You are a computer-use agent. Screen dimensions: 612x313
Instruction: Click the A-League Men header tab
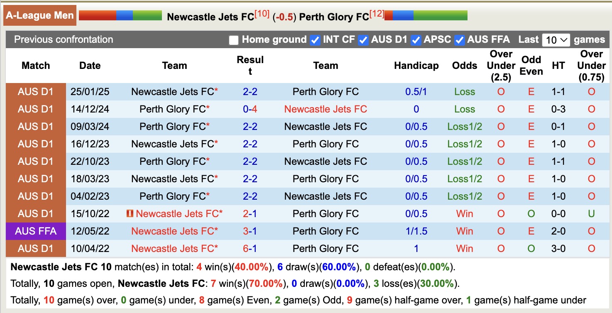(39, 15)
